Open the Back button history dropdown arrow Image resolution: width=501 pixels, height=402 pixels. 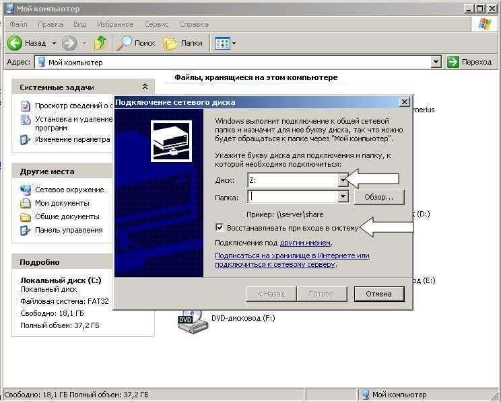pos(54,43)
